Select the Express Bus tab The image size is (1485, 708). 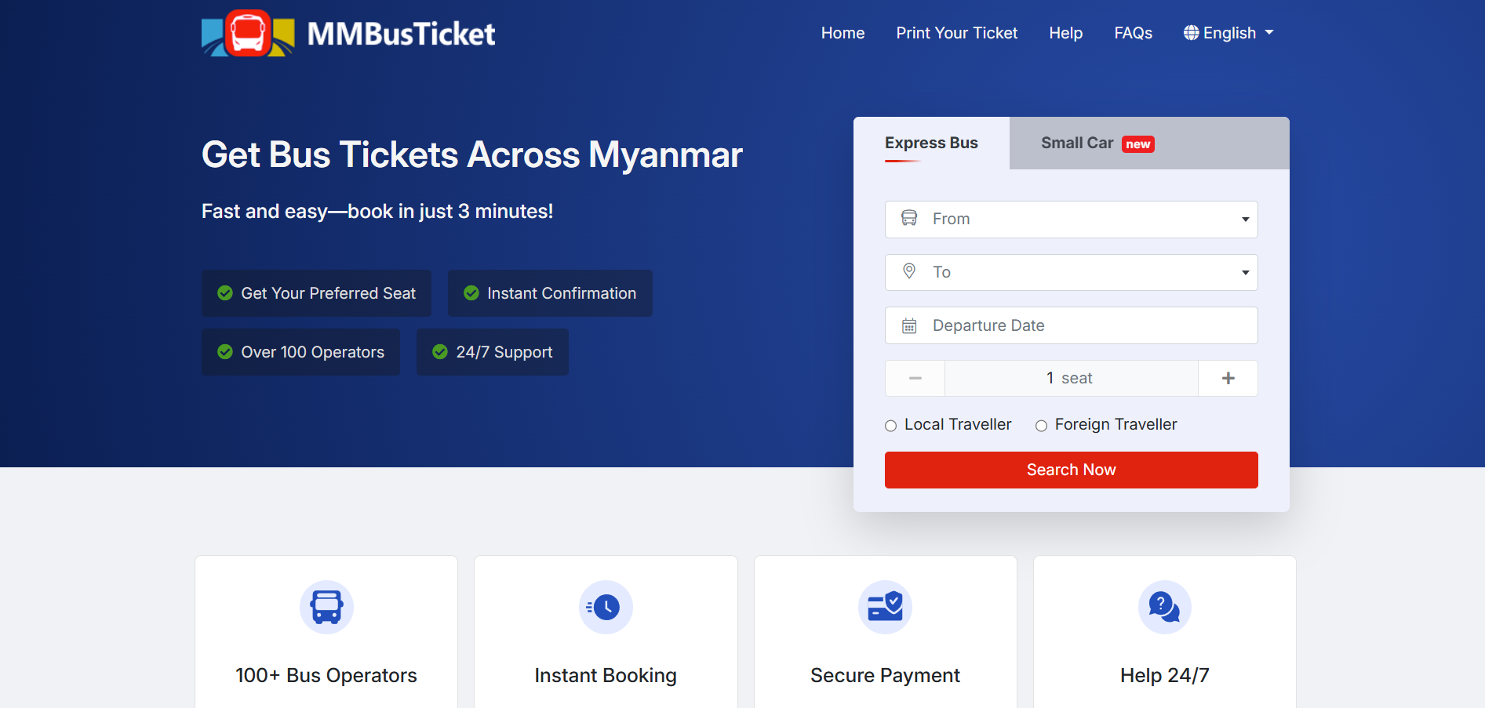coord(931,143)
